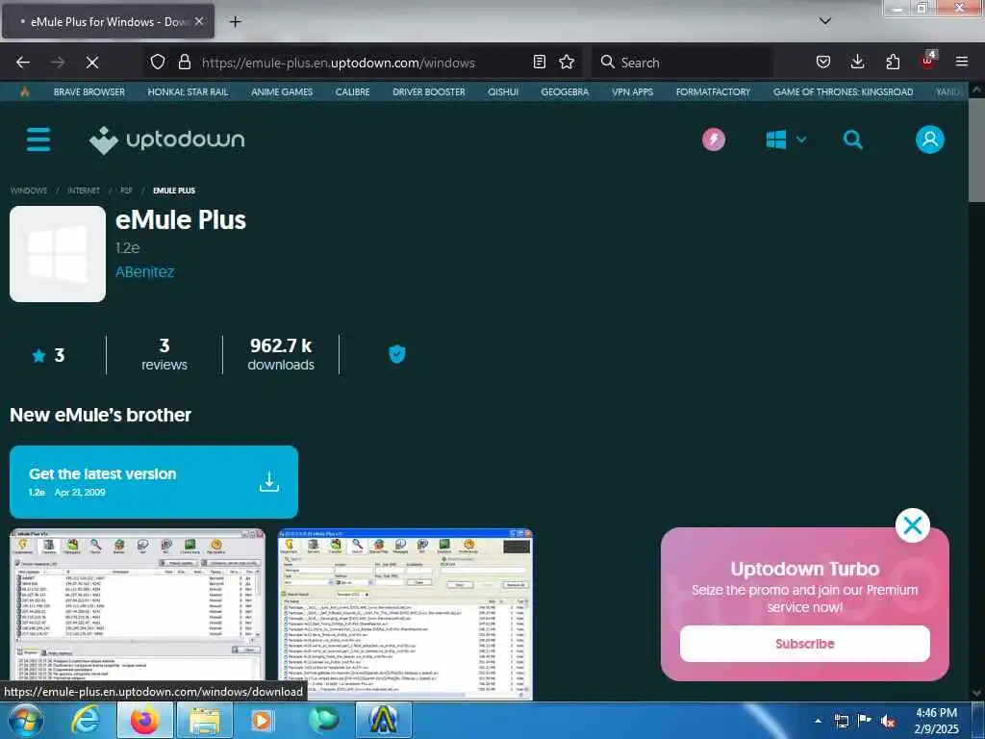Screen dimensions: 985x739
Task: Save page to Pocket
Action: pos(823,63)
